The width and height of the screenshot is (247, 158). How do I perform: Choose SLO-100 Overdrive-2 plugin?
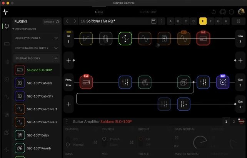point(37,122)
